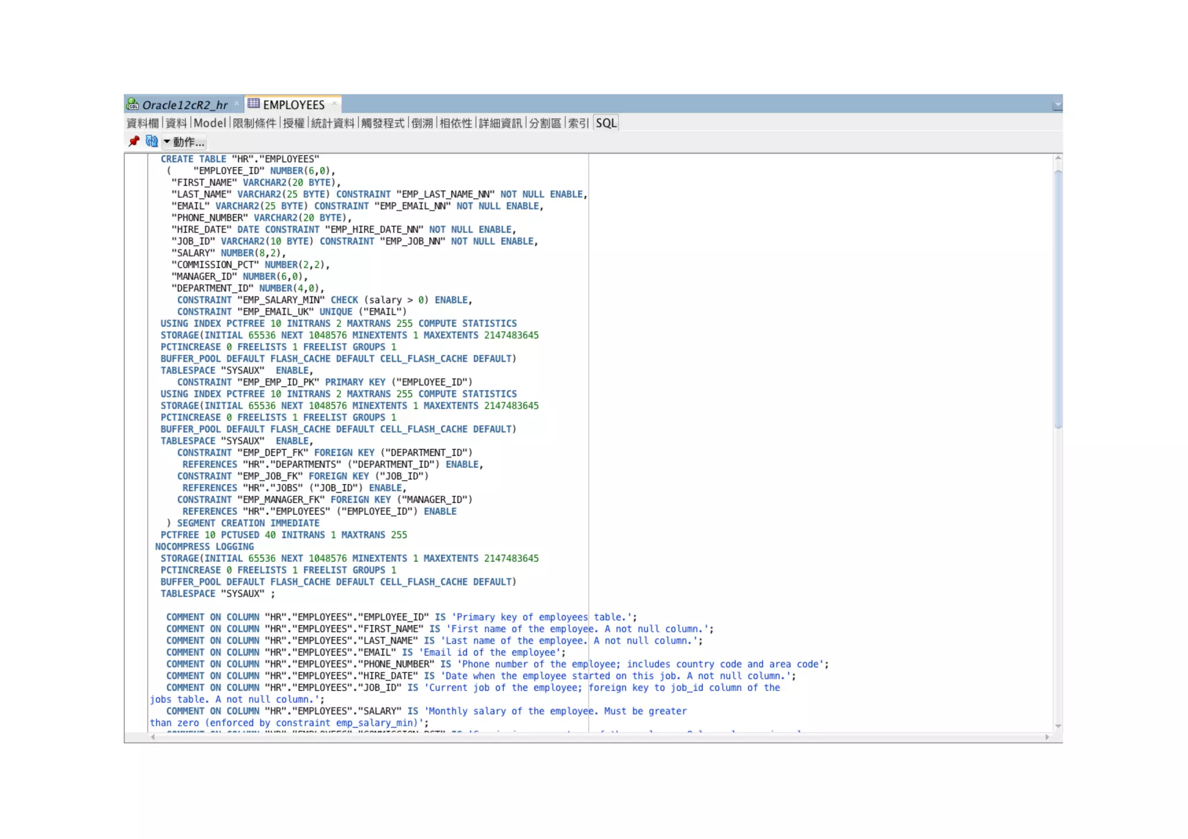Open the 觸發程式 triggers tab
The image size is (1188, 839).
383,123
